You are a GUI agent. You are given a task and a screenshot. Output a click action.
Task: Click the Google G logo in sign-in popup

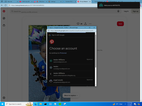50,35
